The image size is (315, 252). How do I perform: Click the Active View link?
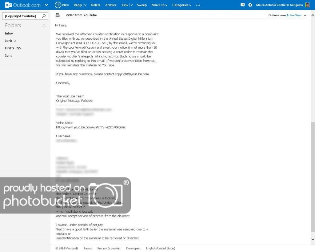click(294, 15)
